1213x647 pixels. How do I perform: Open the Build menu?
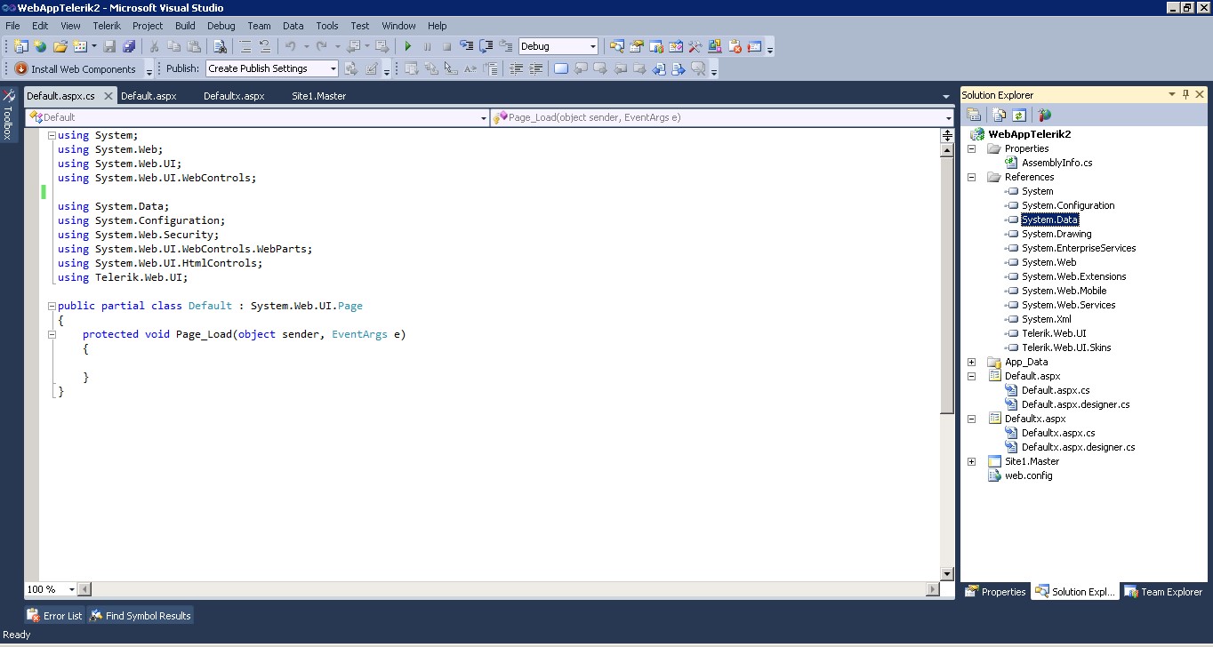tap(185, 26)
